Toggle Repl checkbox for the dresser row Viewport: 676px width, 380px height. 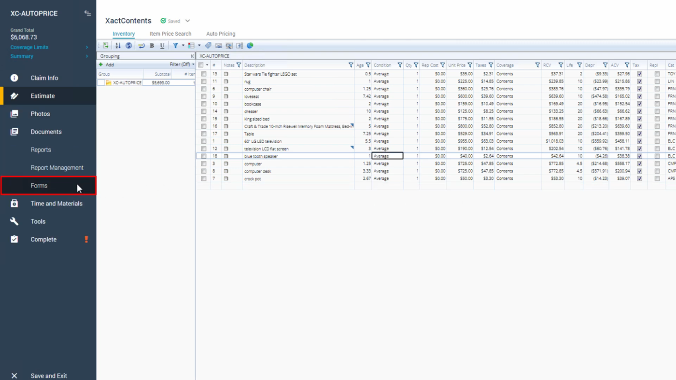pos(657,111)
